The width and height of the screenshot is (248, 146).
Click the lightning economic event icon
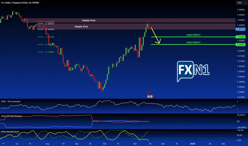[x=148, y=92]
